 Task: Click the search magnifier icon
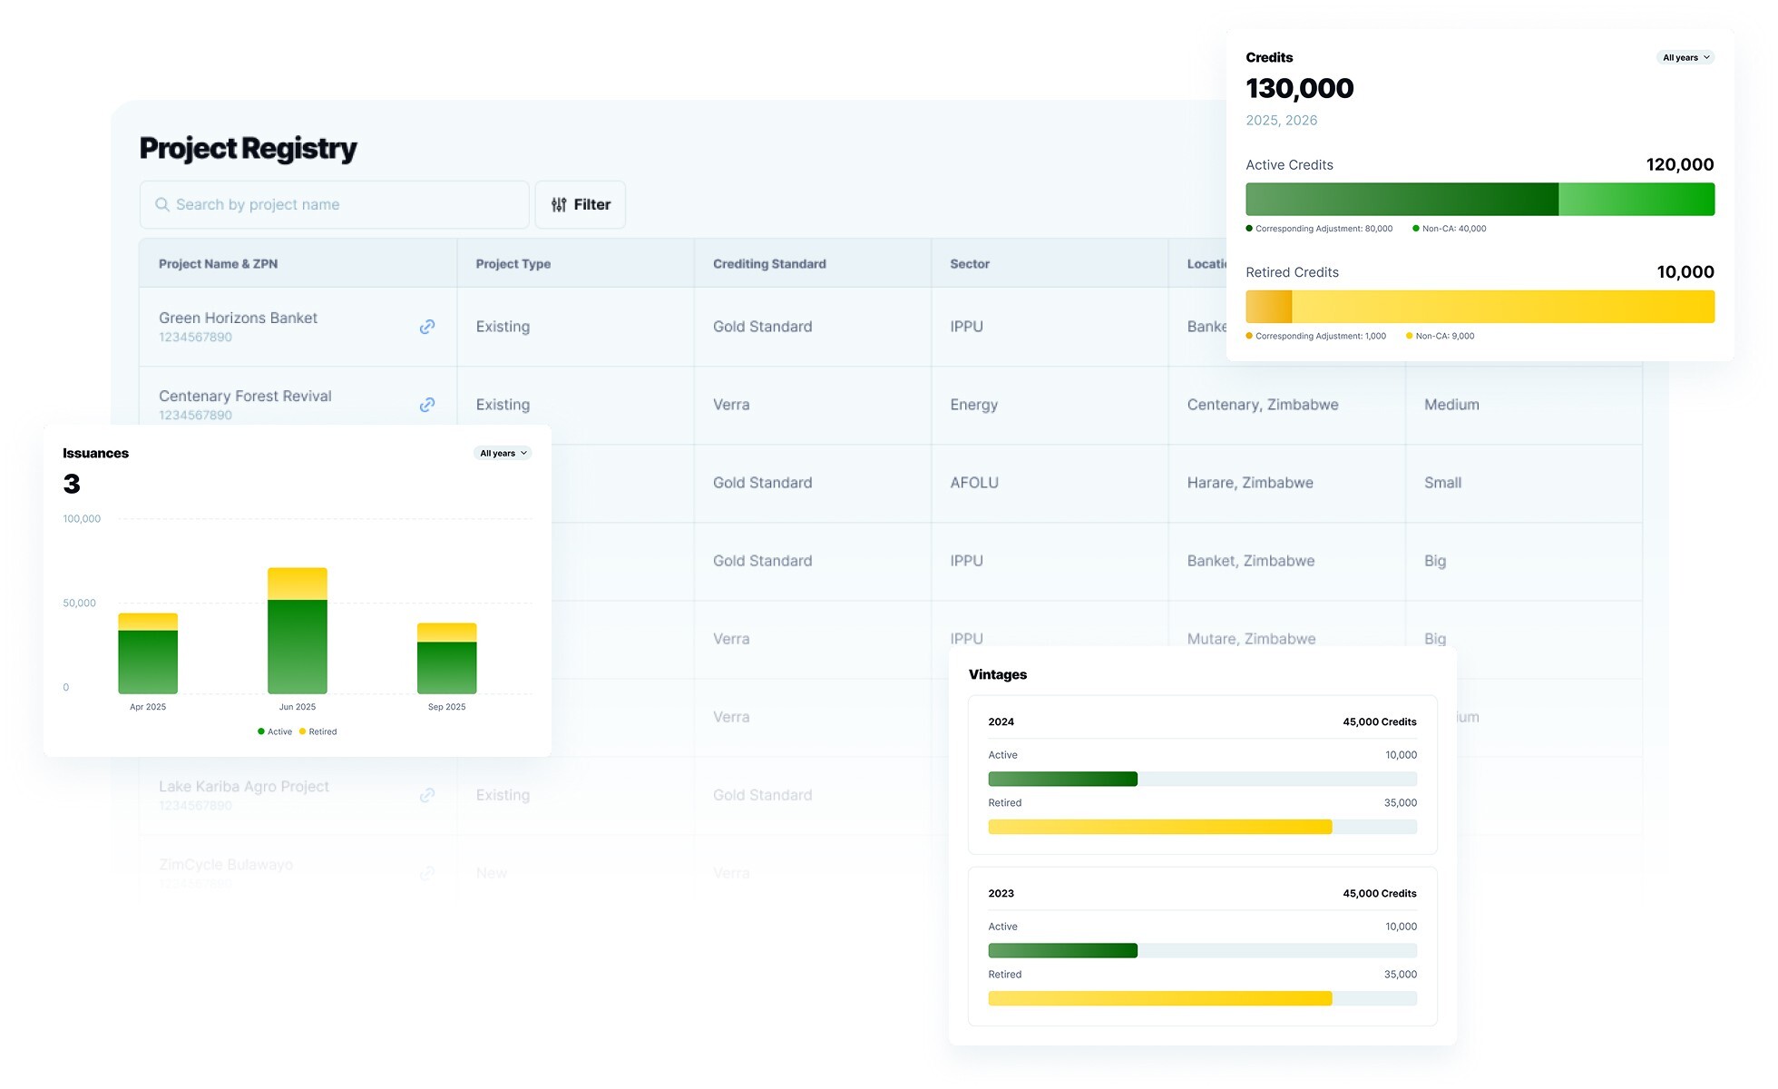(162, 205)
